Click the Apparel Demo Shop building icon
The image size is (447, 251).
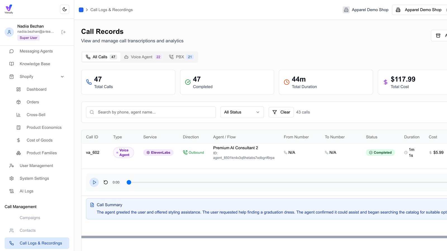(x=346, y=10)
